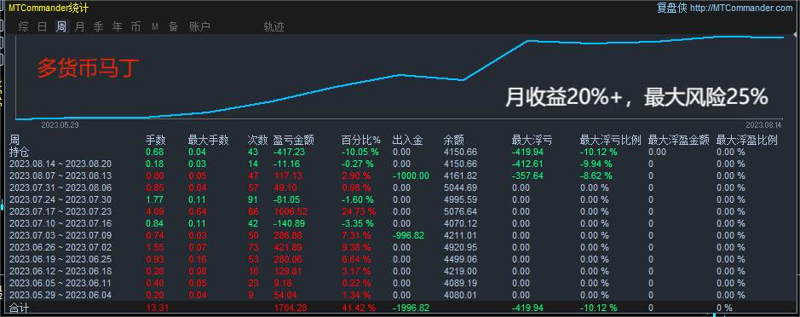Click floating loss value -412.61

[527, 164]
